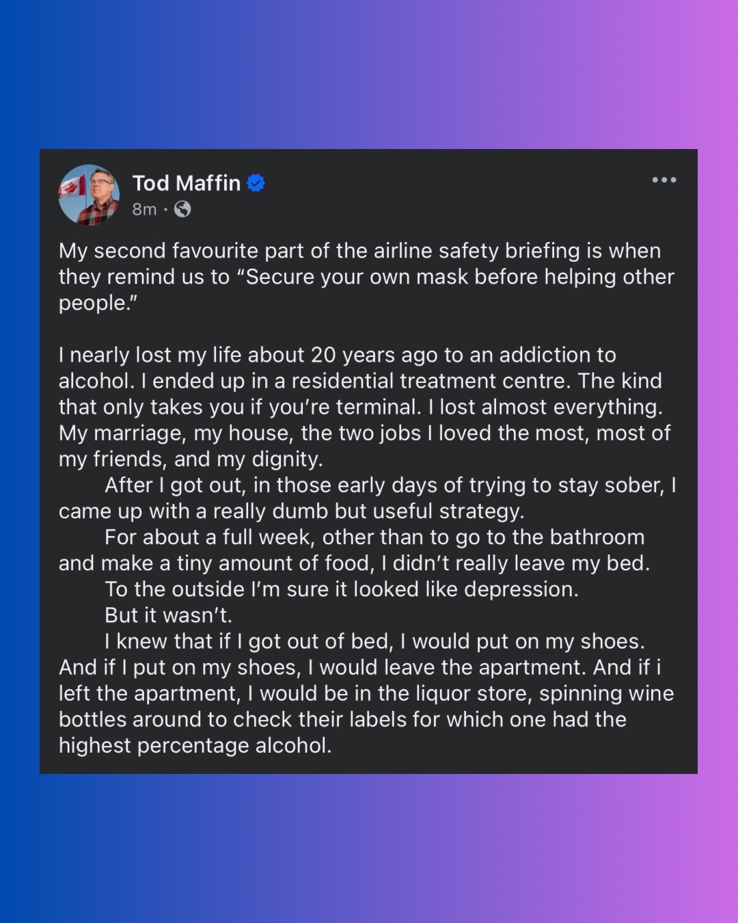Screen dimensions: 738x923
Task: Click the globe public audience icon
Action: pyautogui.click(x=182, y=209)
